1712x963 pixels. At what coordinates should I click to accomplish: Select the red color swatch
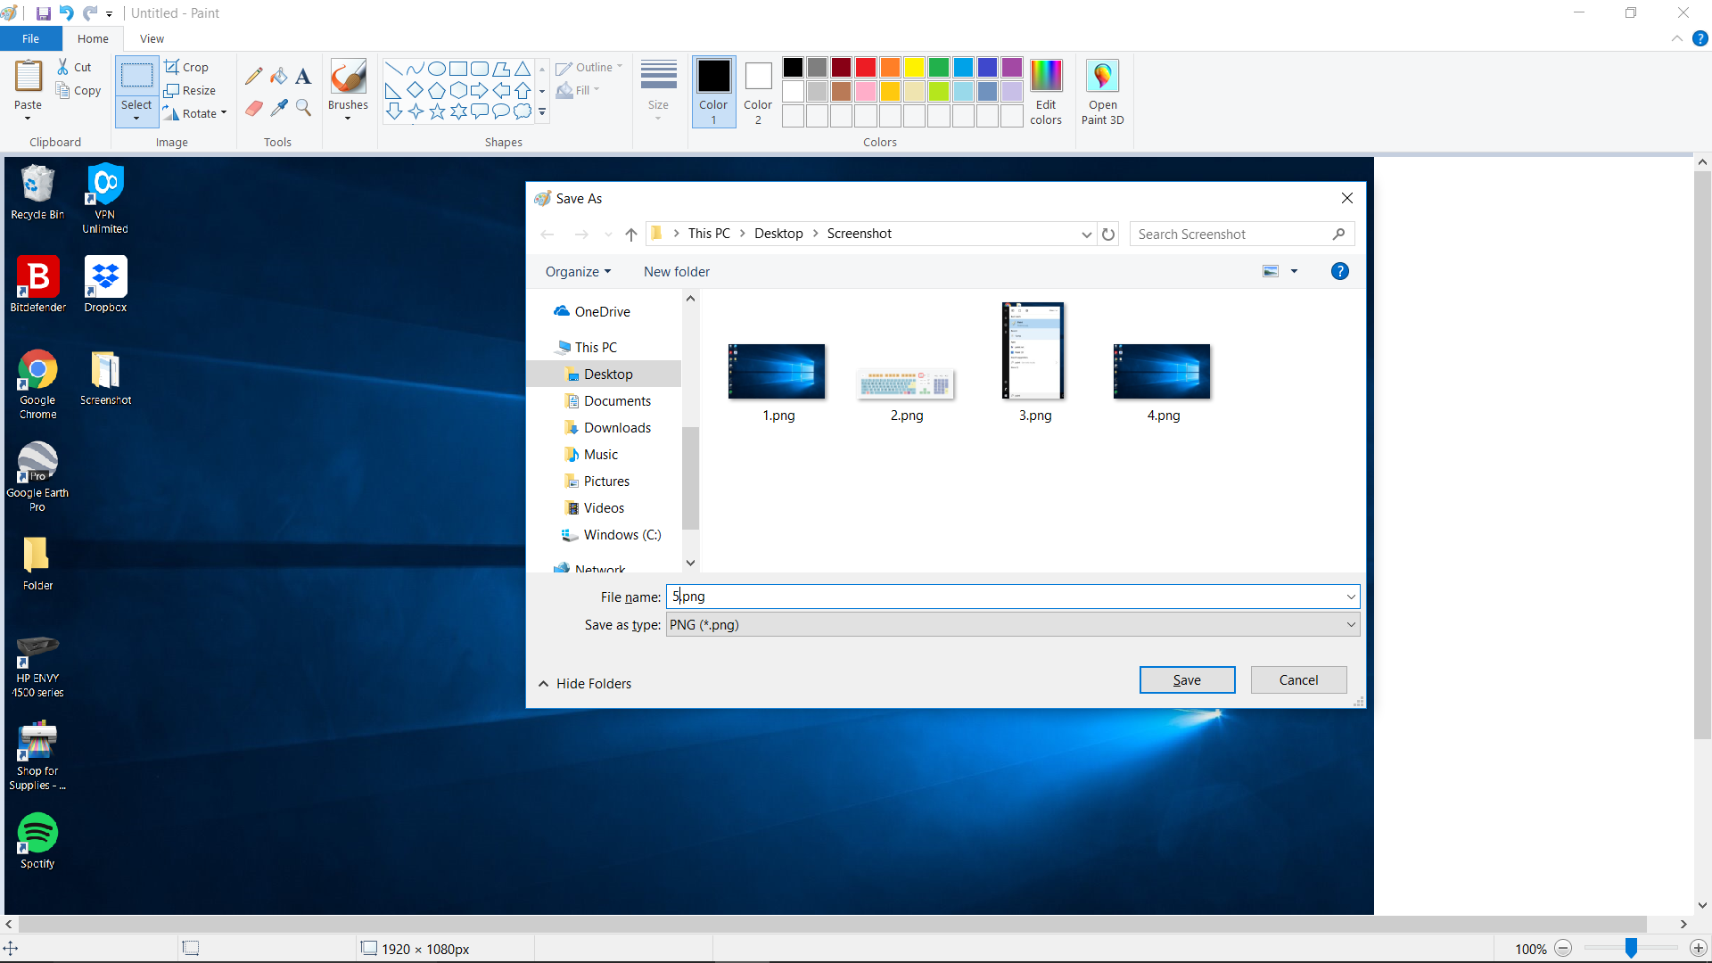[865, 67]
